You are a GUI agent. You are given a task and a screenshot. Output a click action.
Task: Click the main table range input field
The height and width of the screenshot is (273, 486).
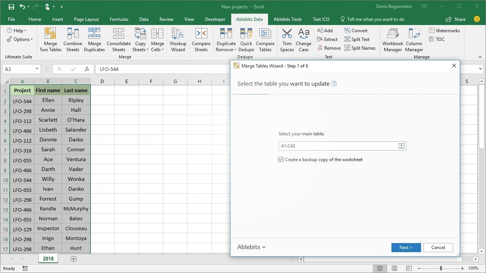coord(338,146)
